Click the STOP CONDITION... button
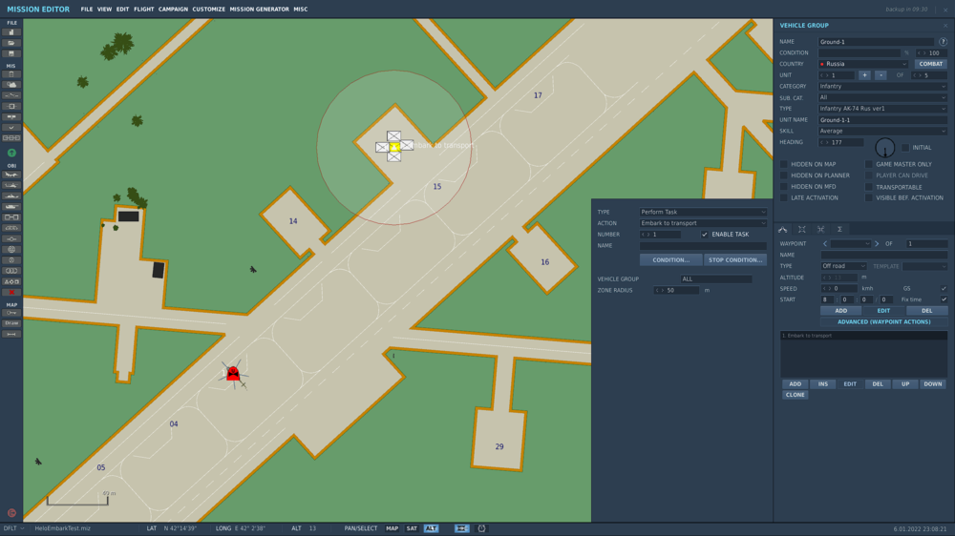This screenshot has width=955, height=536. [x=735, y=259]
